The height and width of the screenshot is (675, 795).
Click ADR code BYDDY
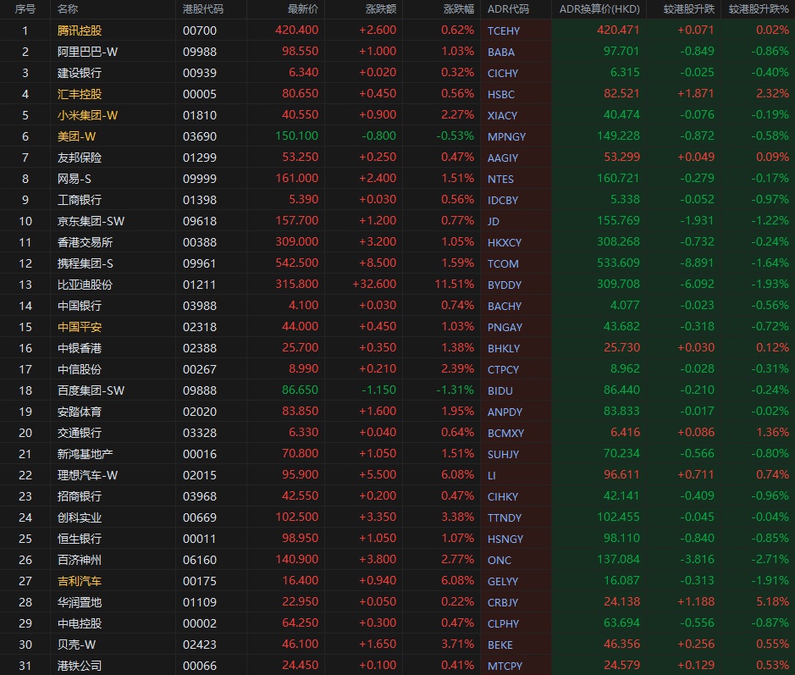505,285
